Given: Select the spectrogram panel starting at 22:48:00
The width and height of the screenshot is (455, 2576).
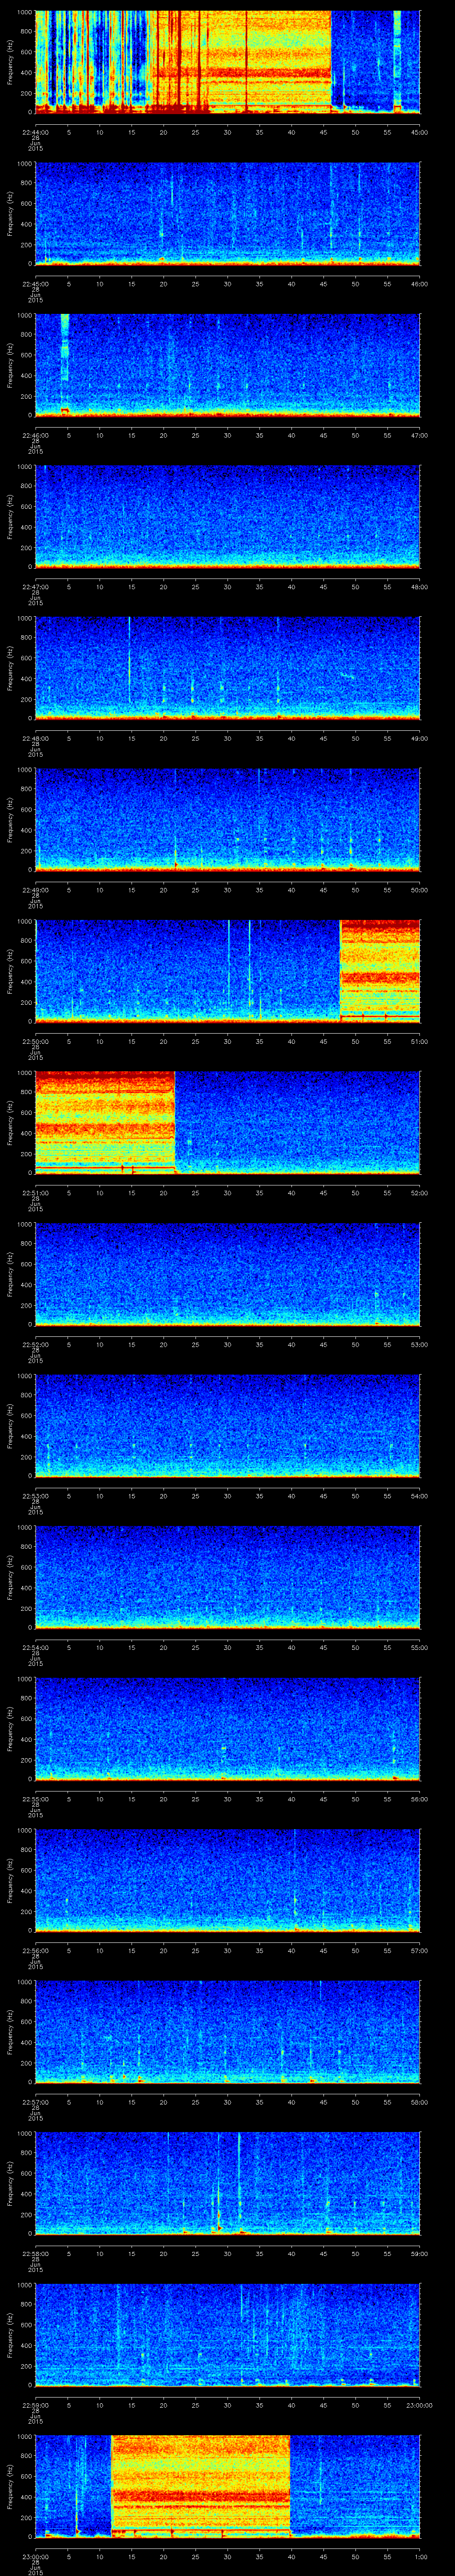Looking at the screenshot, I should pos(228,668).
